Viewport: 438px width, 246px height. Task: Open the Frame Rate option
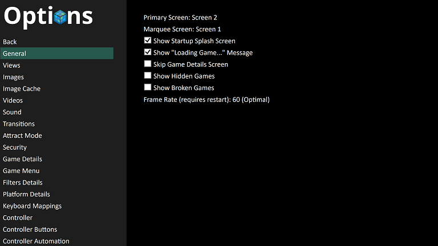click(x=206, y=100)
